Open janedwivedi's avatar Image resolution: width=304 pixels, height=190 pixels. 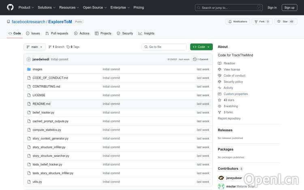(x=29, y=59)
